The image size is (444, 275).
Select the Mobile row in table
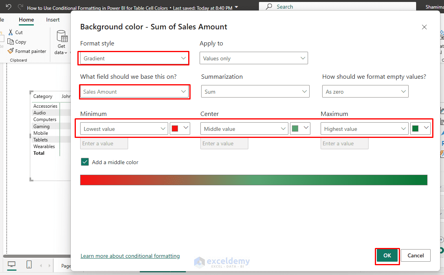tap(40, 133)
